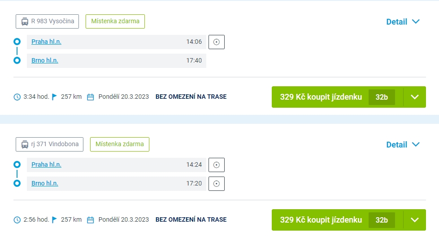Click Místenka zdarma badge for R 983

point(115,21)
